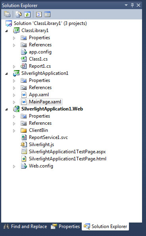Image resolution: width=146 pixels, height=236 pixels.
Task: Select the bold SilverlightApplication1.Web project label
Action: pyautogui.click(x=52, y=109)
